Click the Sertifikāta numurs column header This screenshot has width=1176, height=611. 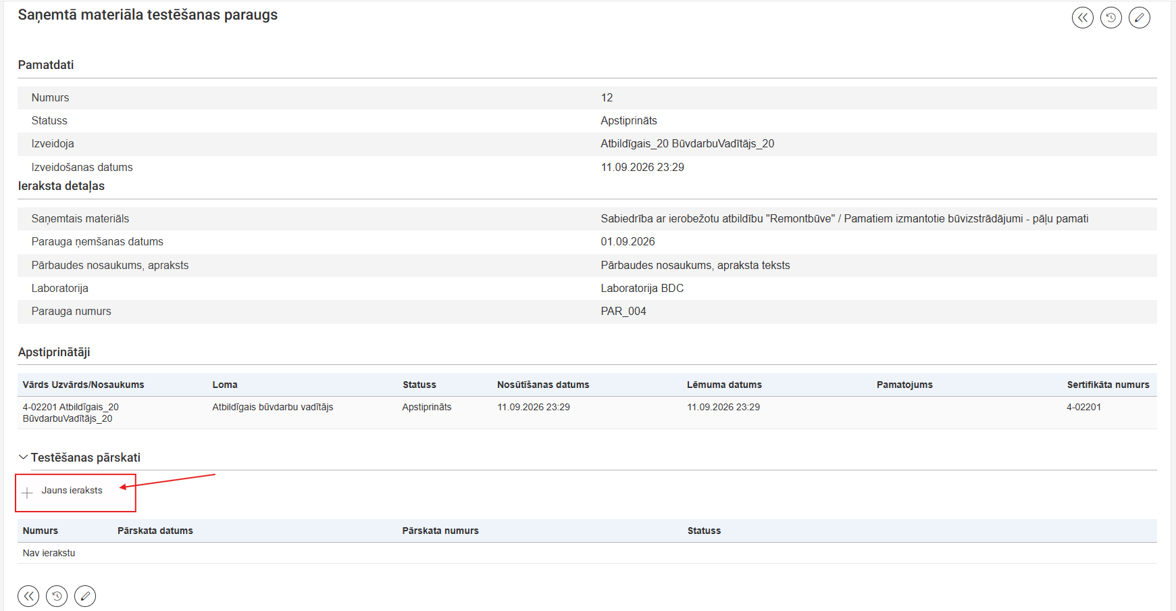tap(1108, 385)
